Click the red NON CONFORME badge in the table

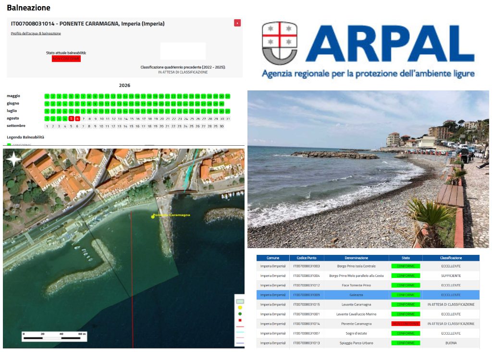coord(406,324)
